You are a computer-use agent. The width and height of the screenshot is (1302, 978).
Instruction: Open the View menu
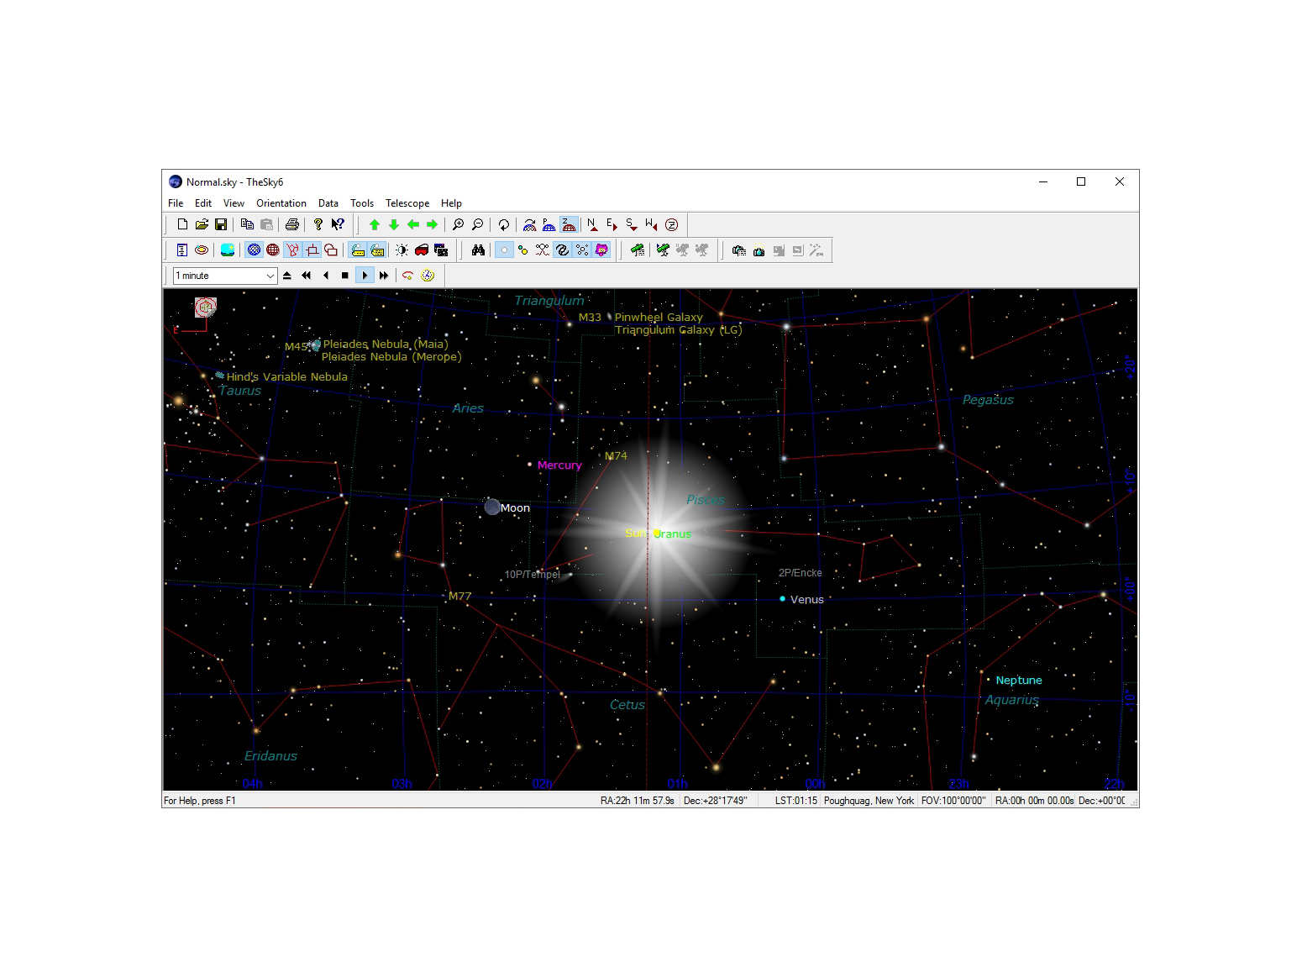[234, 203]
